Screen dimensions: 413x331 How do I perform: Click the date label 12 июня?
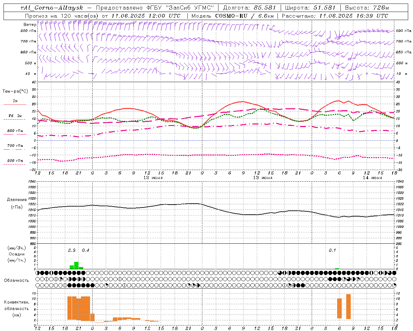click(153, 178)
